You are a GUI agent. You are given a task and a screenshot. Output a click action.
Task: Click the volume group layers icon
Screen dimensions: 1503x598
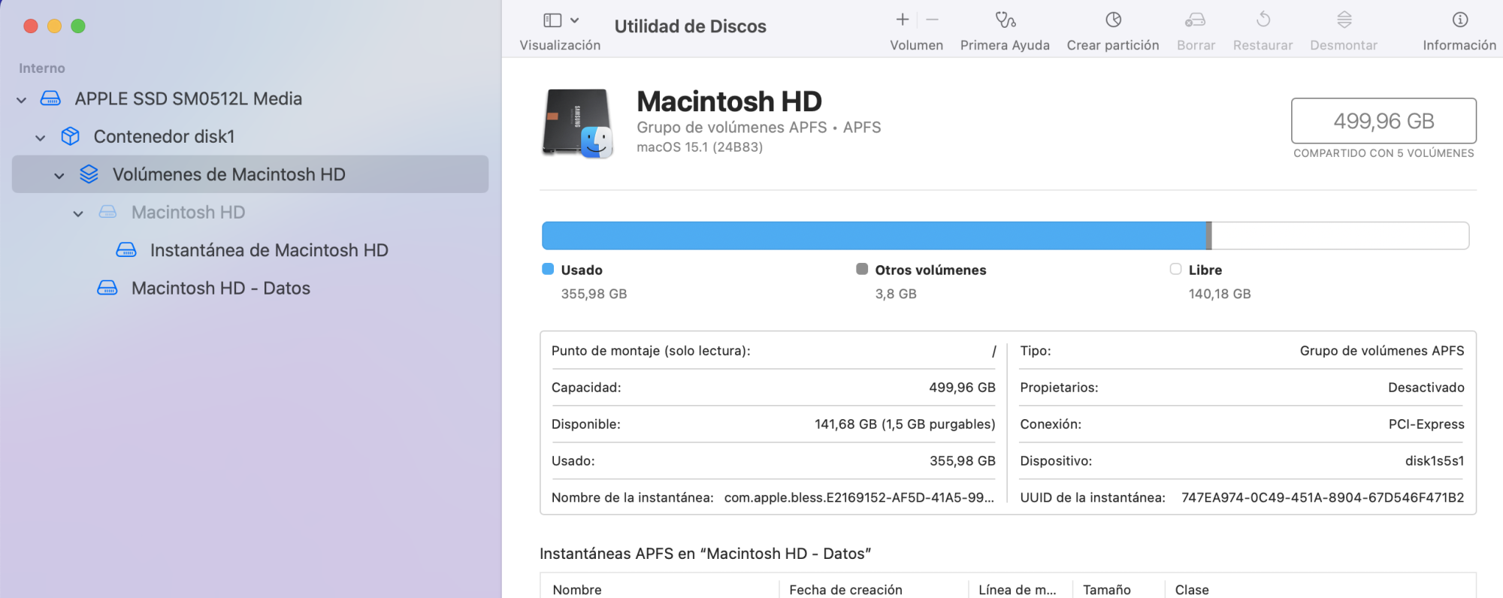tap(89, 174)
